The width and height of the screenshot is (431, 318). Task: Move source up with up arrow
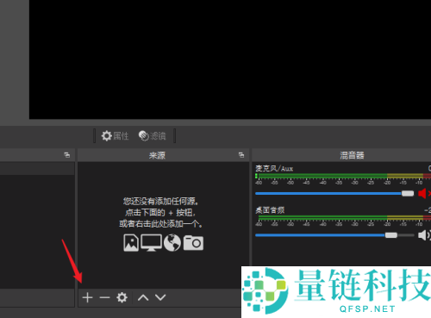[143, 297]
